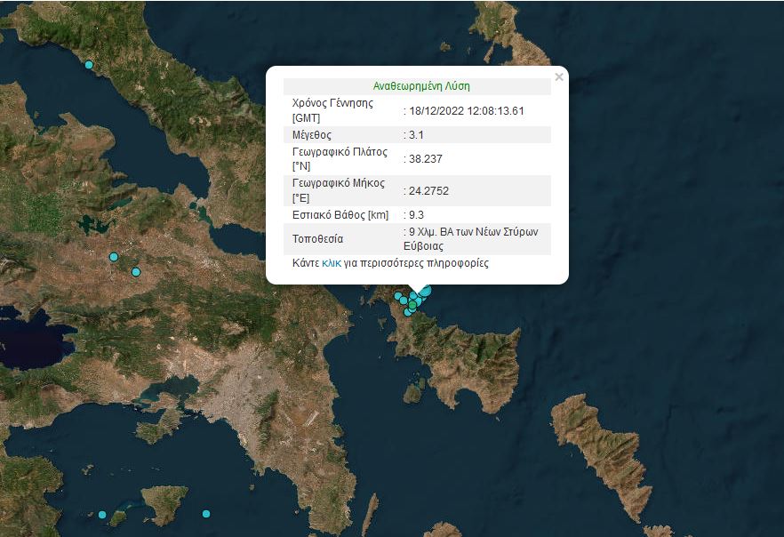The image size is (784, 537).
Task: Click the focal depth value 9.3
Action: 416,215
